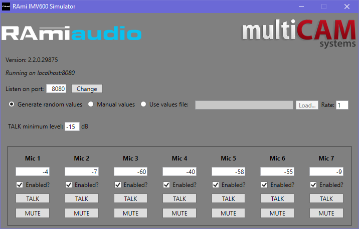Mute Mic 6
This screenshot has height=229, width=359.
click(277, 213)
